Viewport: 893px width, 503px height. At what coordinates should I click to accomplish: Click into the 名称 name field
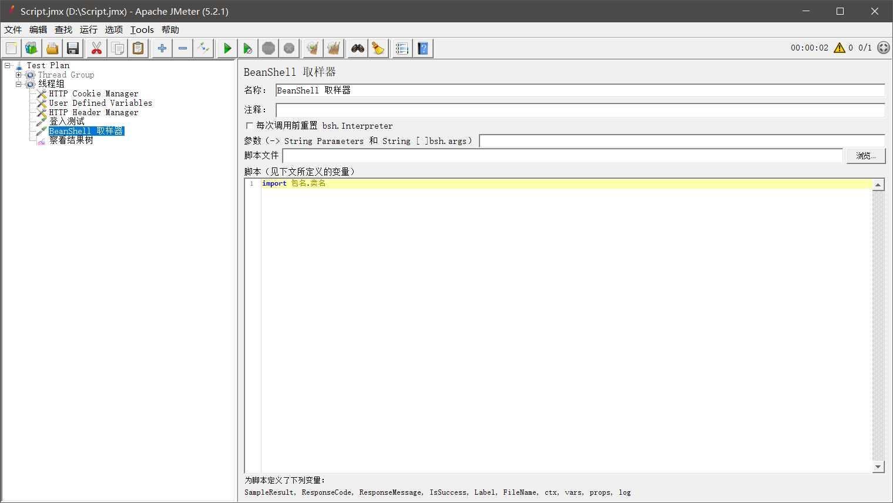(x=580, y=90)
